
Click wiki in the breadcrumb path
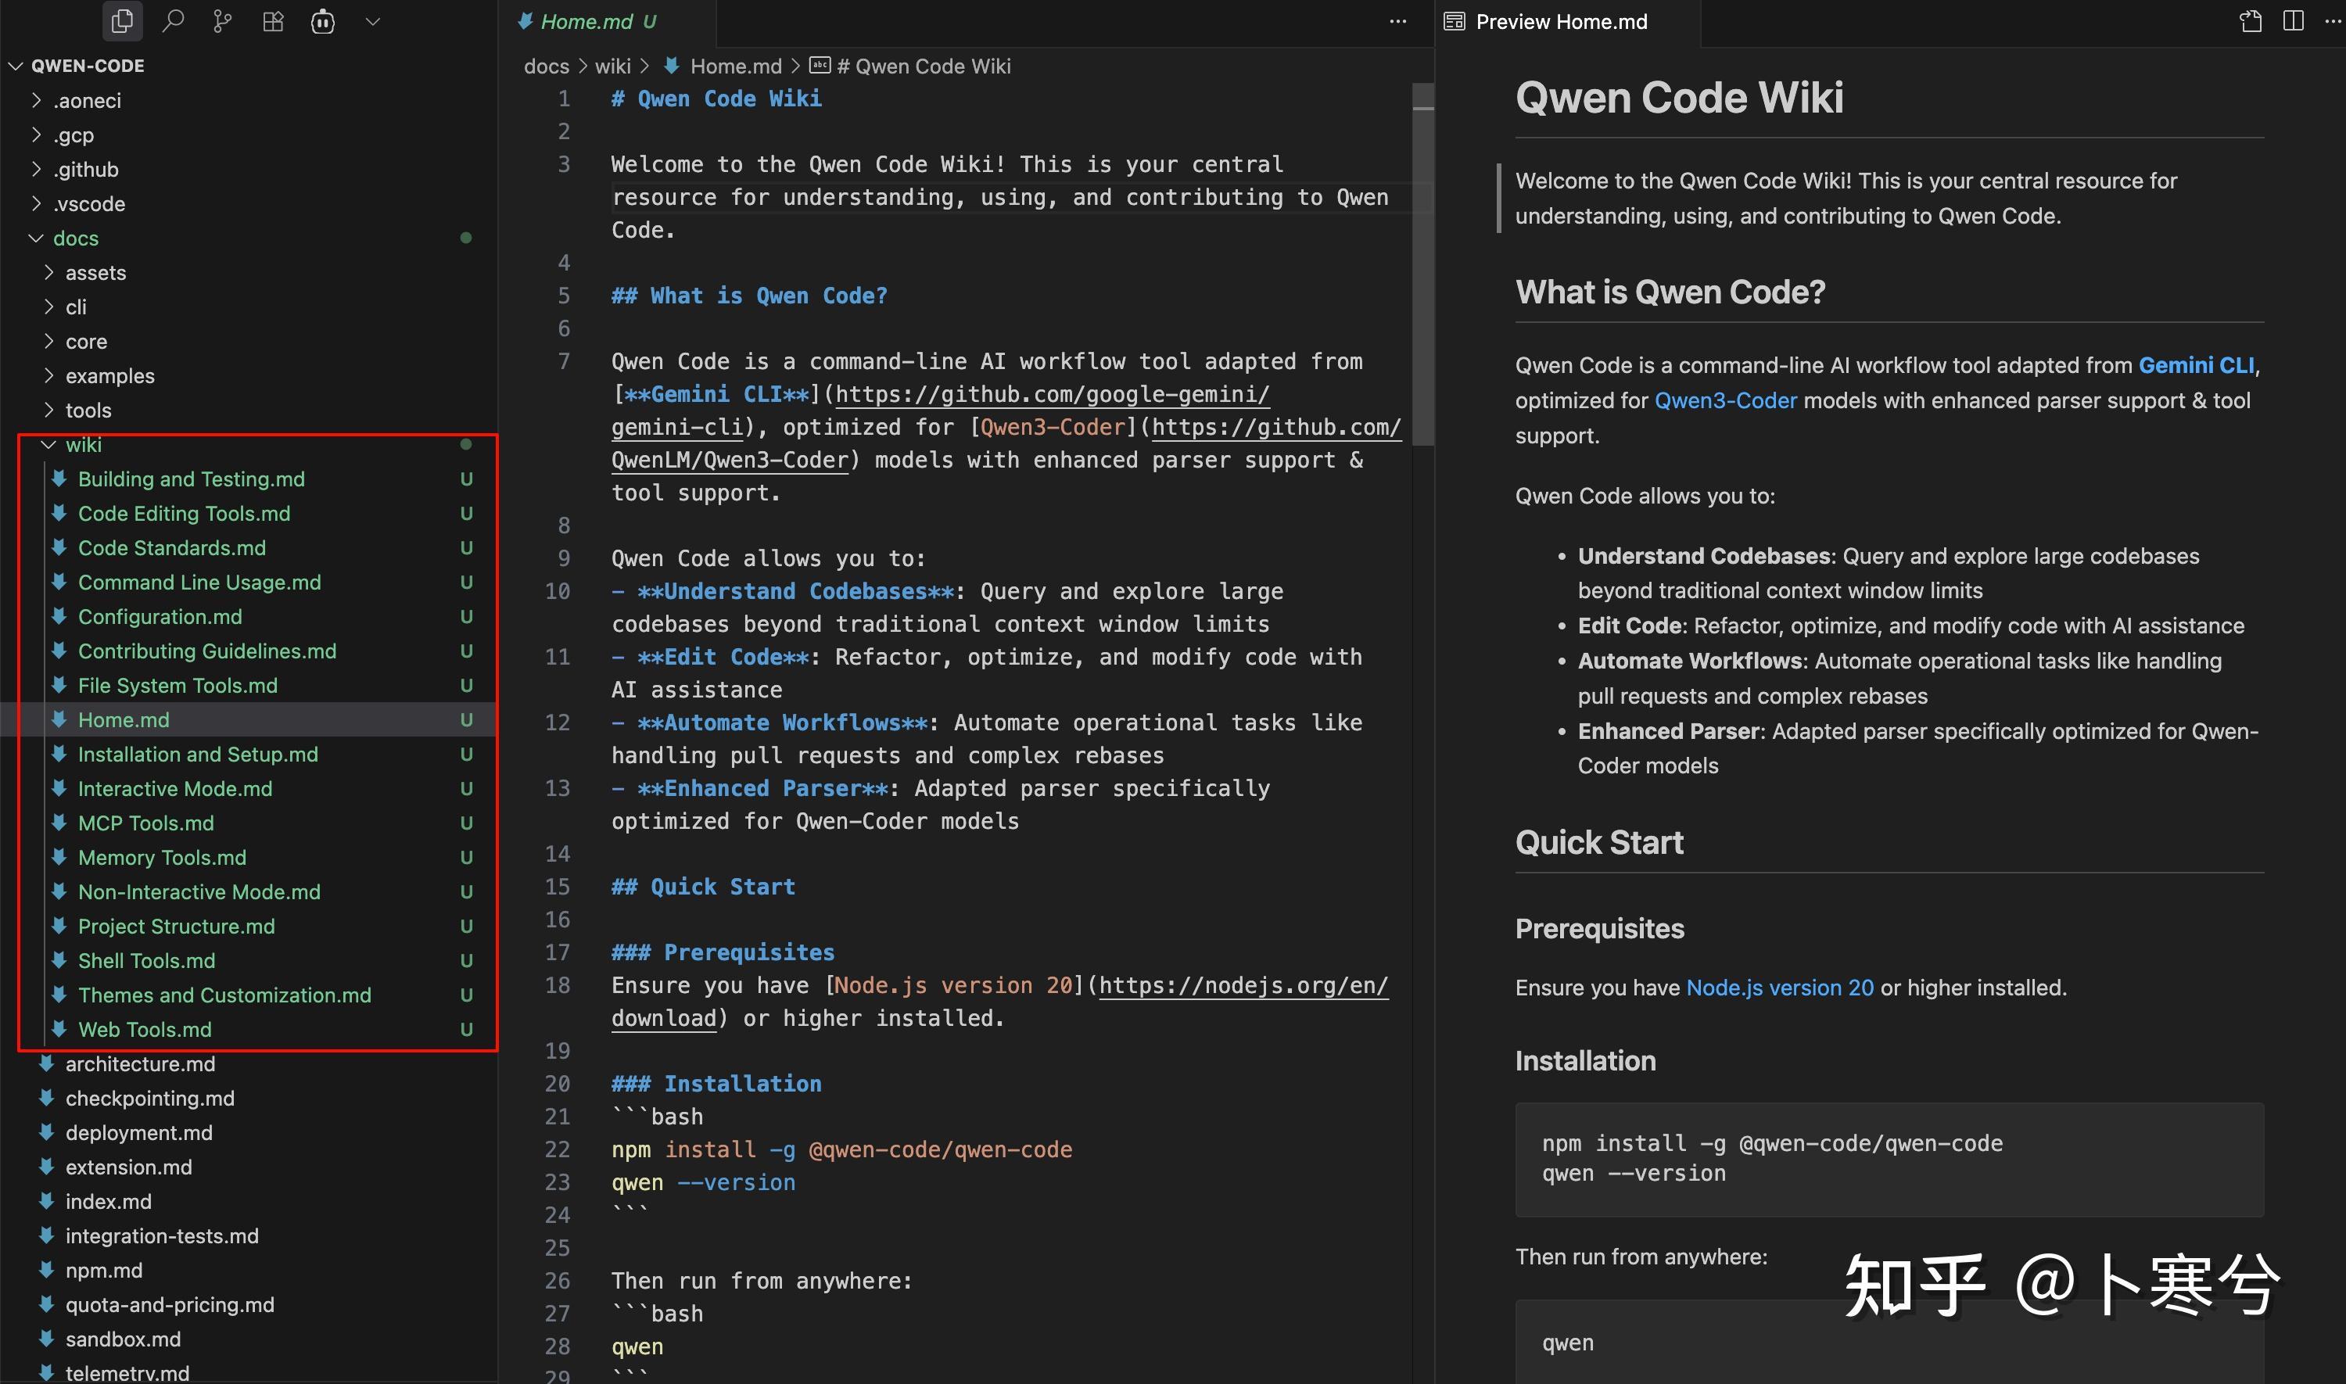(612, 65)
